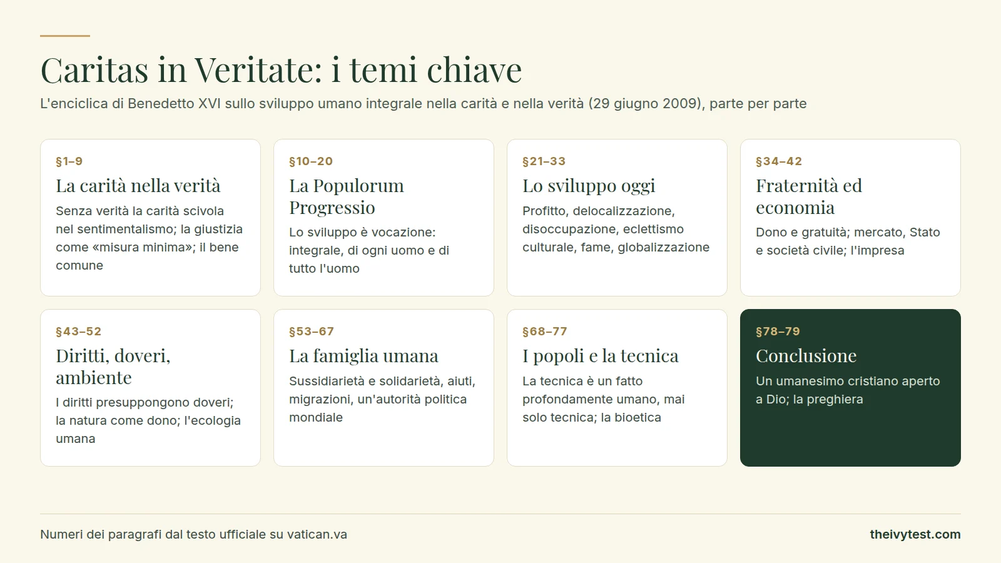
Task: Select the text starting 'Profitto, delocalizzazione'
Action: point(616,229)
